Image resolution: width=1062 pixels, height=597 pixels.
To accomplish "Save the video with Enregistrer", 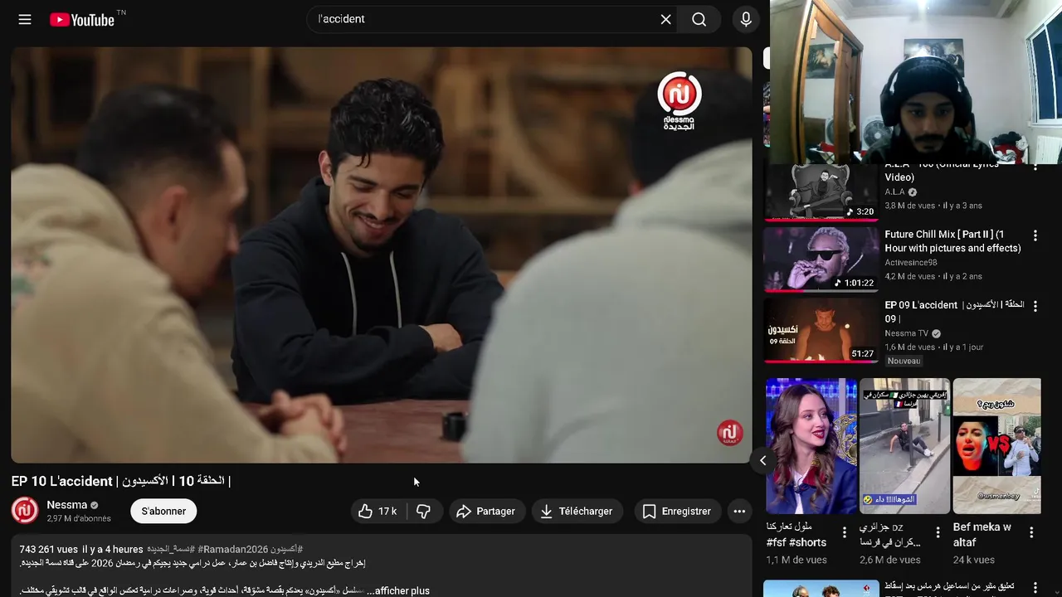I will [x=678, y=511].
